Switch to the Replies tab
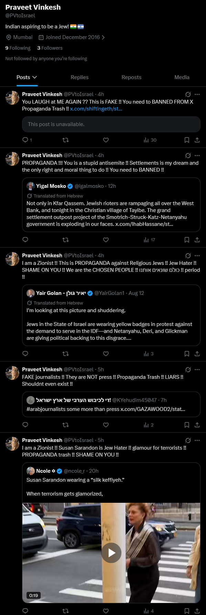Screen dimensions: 206x615 coord(80,77)
